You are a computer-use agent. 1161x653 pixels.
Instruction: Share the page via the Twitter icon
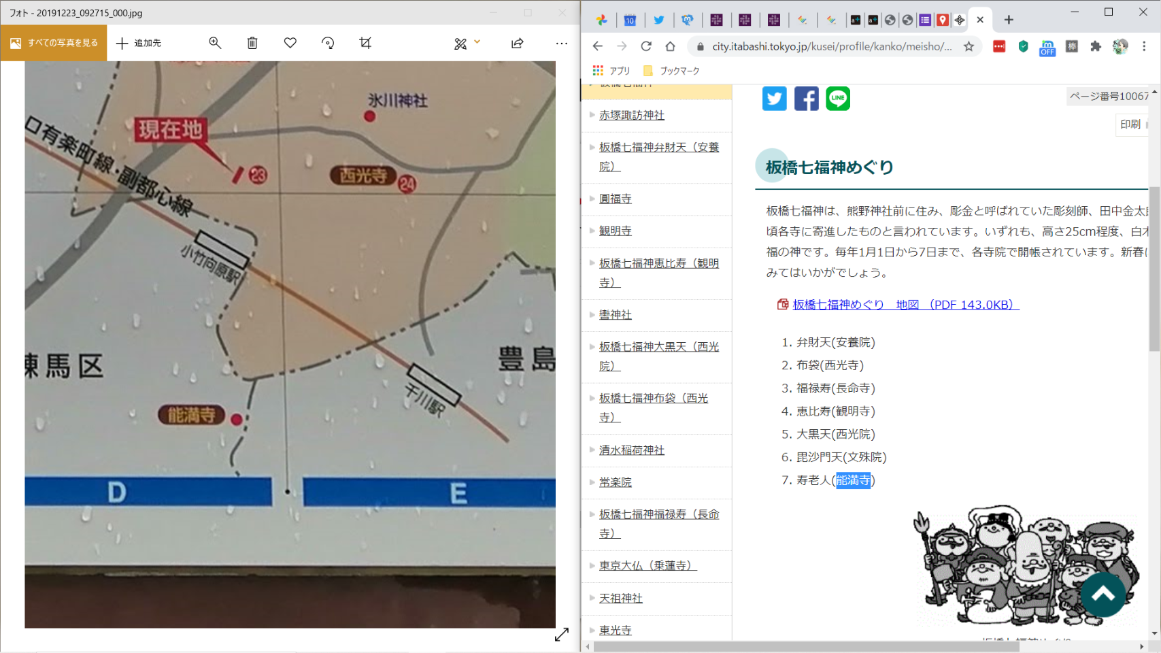click(774, 99)
